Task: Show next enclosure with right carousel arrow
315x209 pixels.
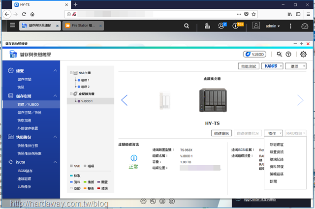Action: [x=300, y=100]
